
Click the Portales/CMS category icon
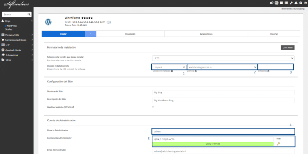[3, 35]
